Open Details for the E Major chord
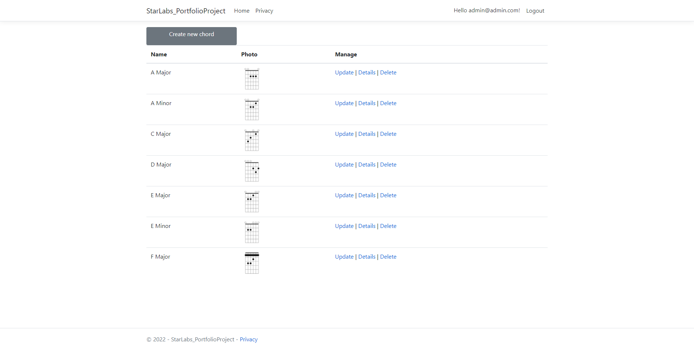 point(367,195)
